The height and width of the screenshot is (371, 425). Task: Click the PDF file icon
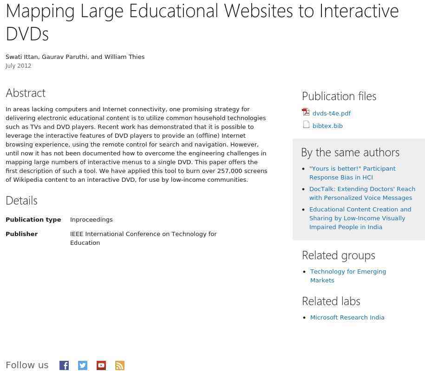[306, 112]
